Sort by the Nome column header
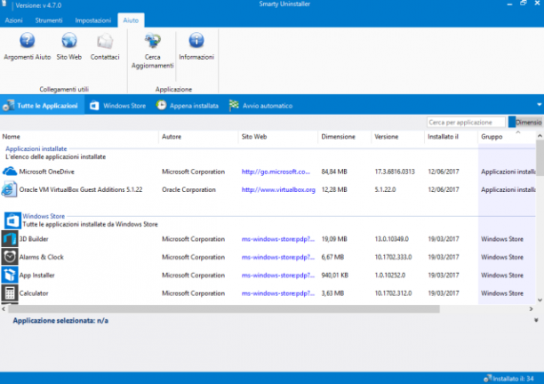Screen dimensions: 544x384 click(x=79, y=137)
